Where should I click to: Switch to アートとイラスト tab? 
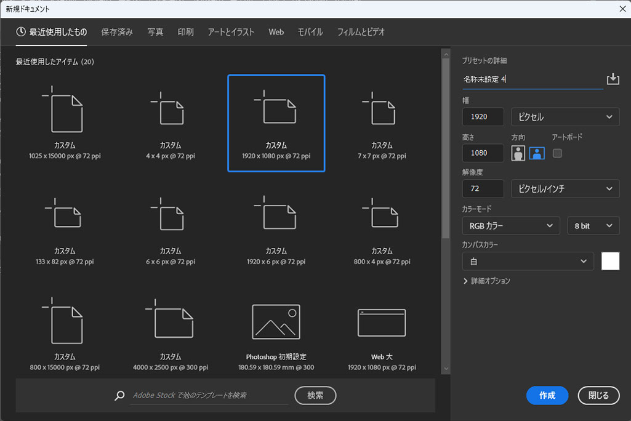pyautogui.click(x=231, y=32)
